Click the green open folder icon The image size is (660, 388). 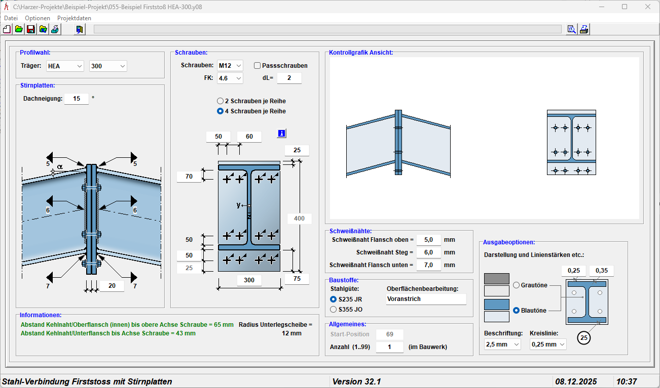tap(19, 29)
